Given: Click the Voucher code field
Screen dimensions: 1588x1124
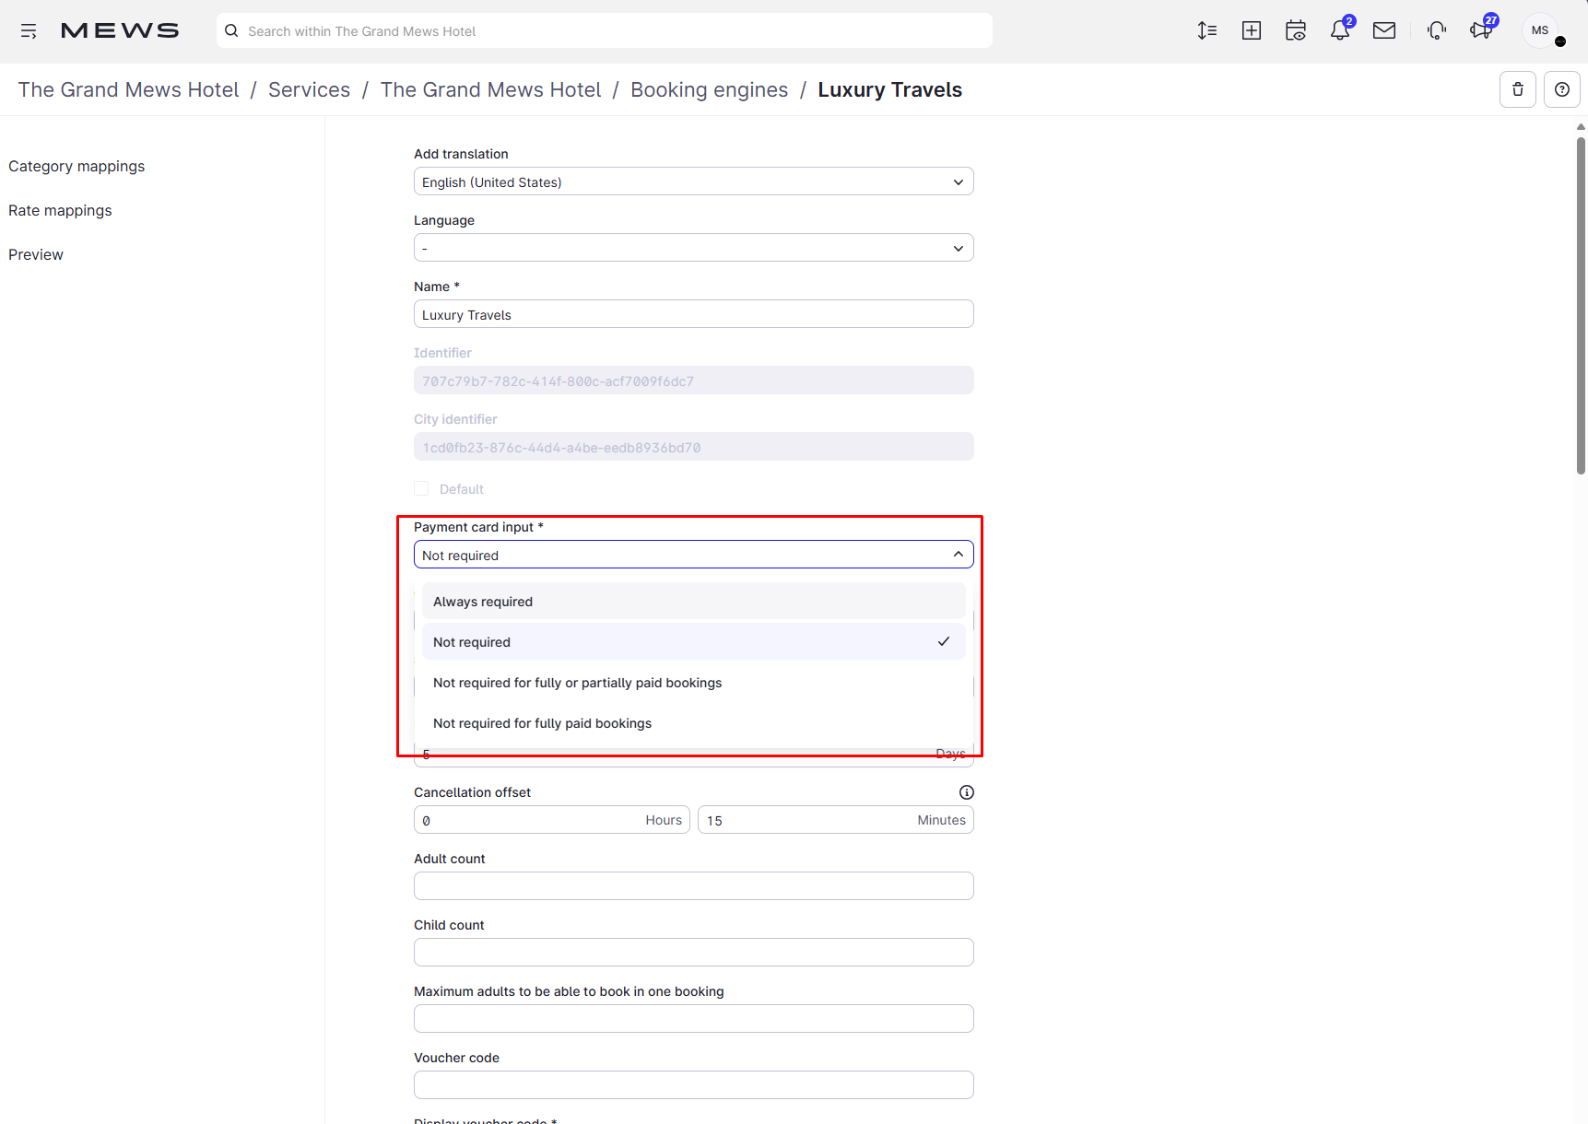Looking at the screenshot, I should tap(694, 1085).
